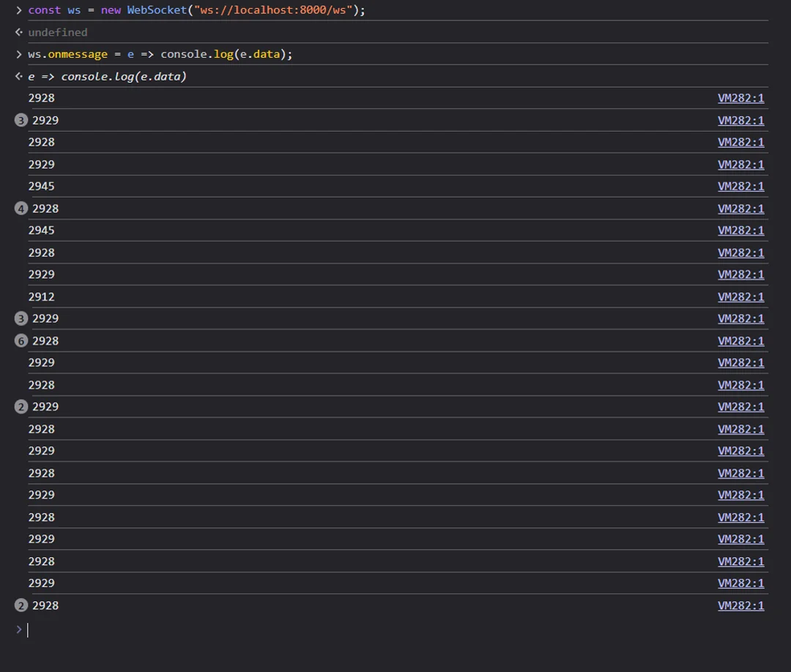Click the "ws://localhost:8000/ws" URL string
This screenshot has height=672, width=791.
coord(273,10)
